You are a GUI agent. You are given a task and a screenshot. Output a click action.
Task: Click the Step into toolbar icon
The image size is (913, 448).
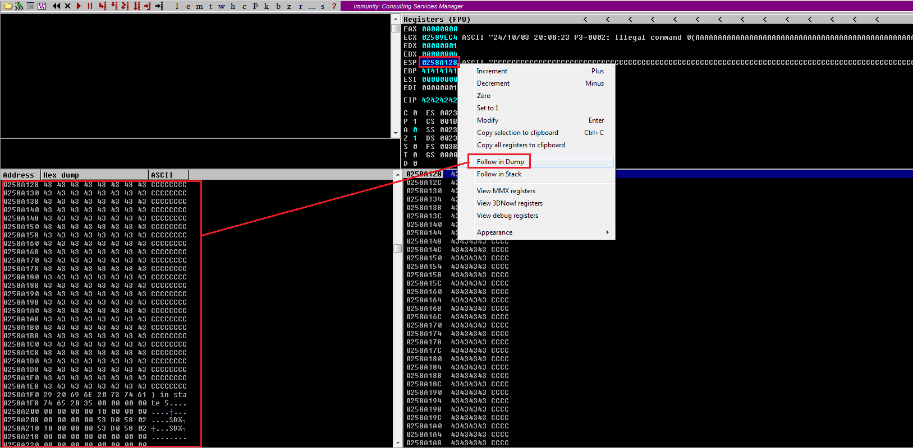pos(102,6)
